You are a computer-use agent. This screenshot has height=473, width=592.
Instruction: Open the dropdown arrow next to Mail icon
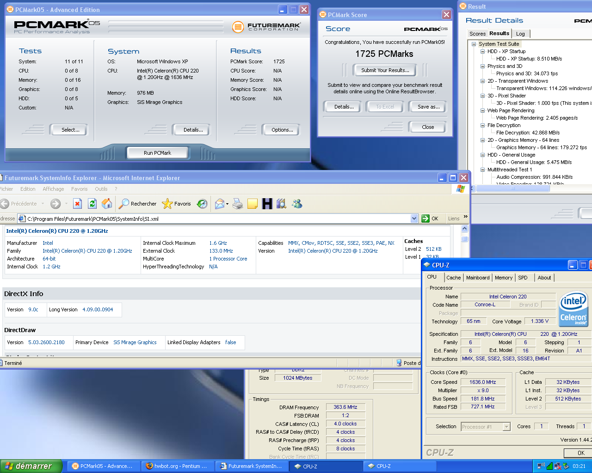point(227,204)
